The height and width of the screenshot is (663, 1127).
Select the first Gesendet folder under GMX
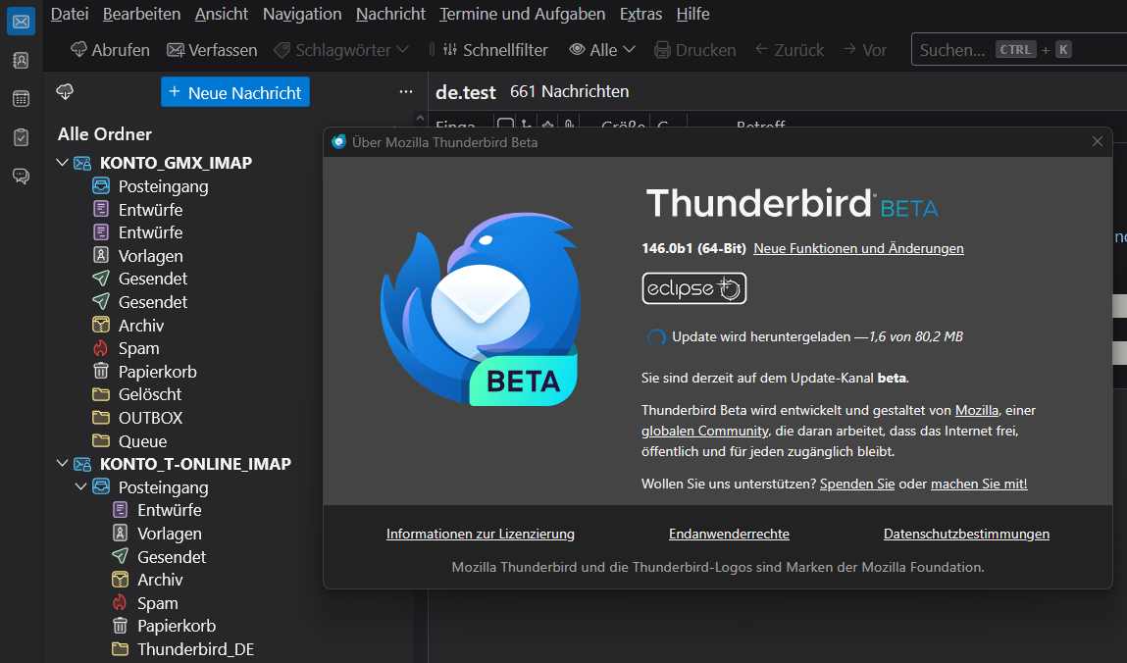152,279
